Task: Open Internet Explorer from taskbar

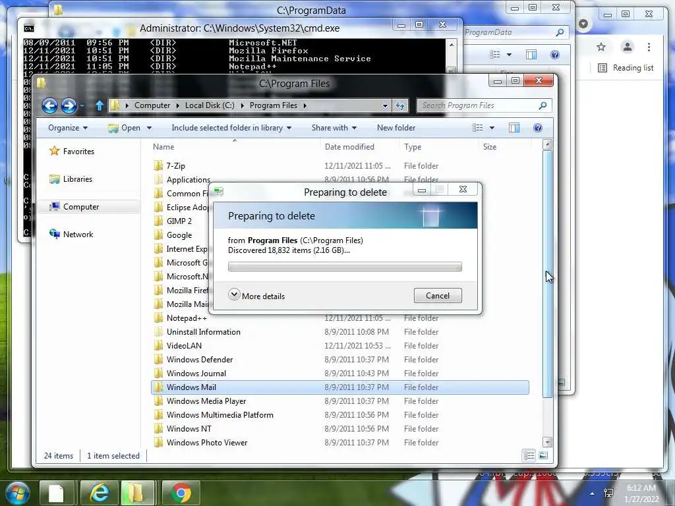Action: [x=100, y=493]
